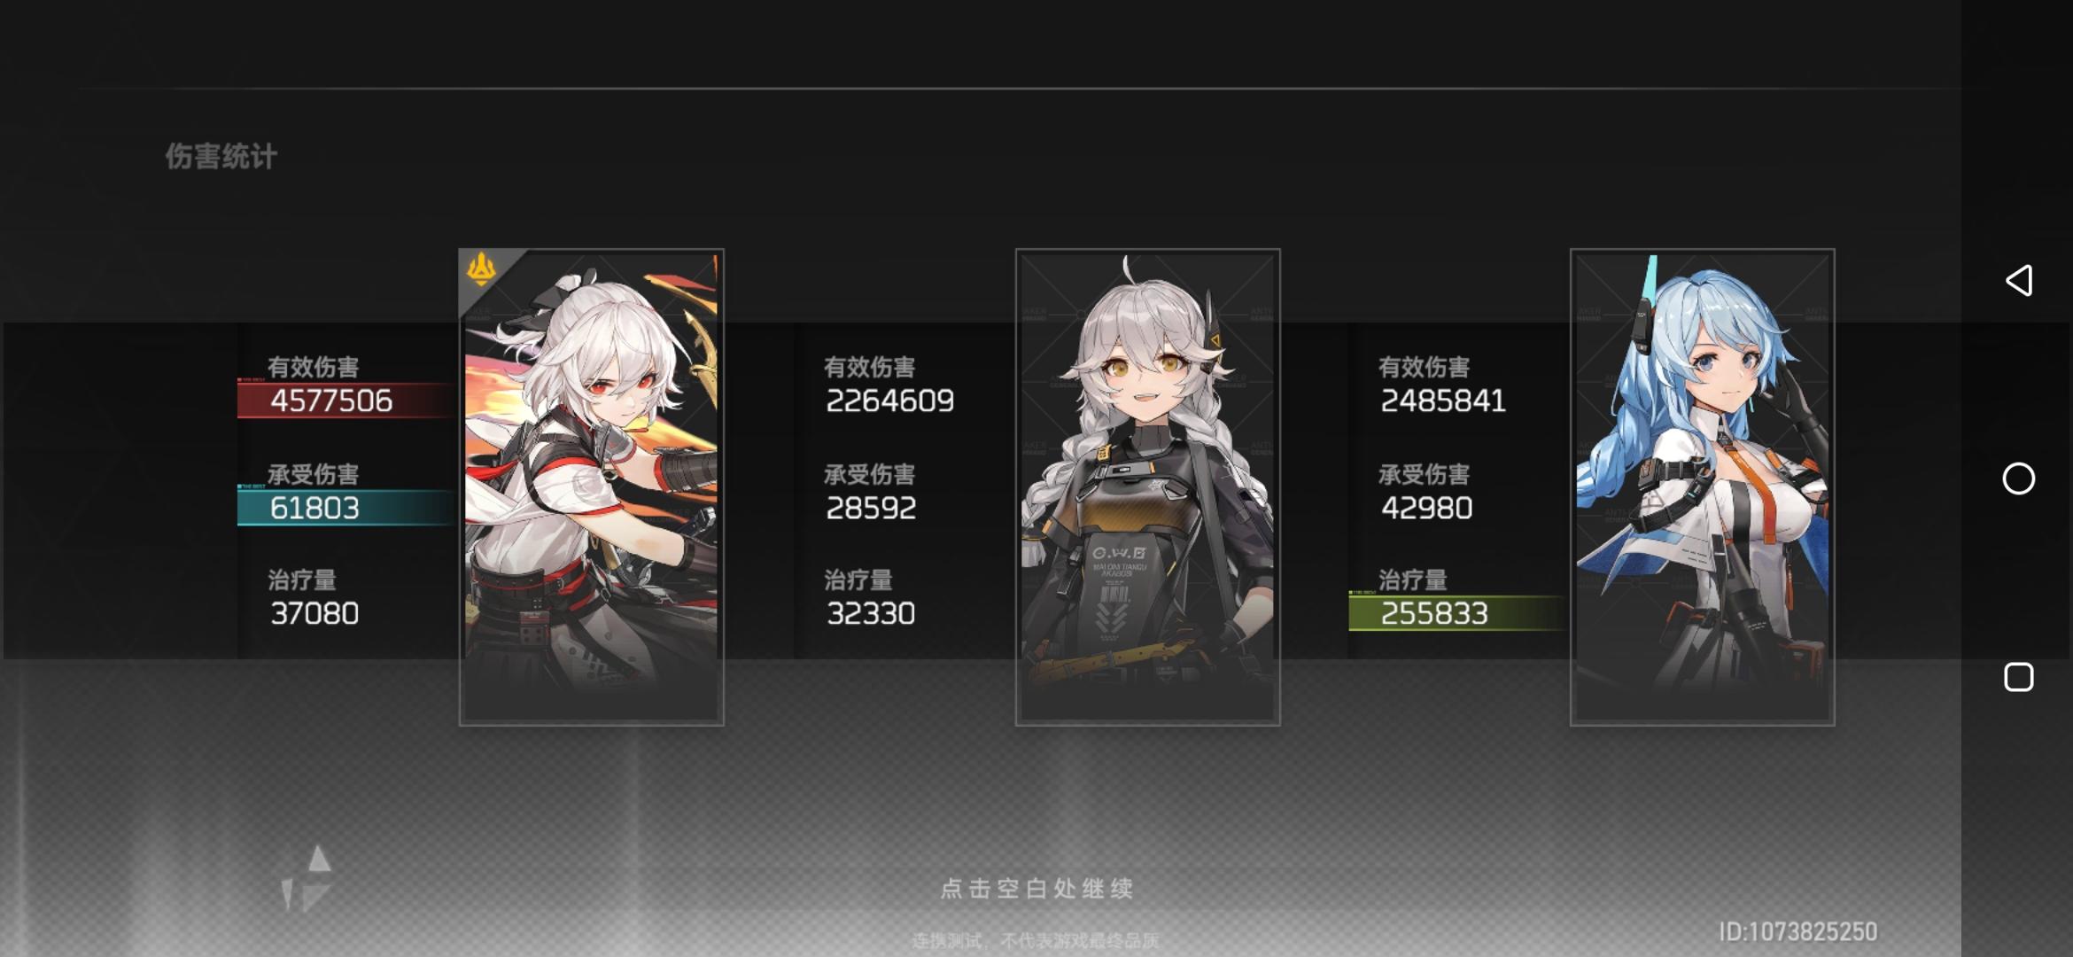2073x957 pixels.
Task: Click the effective damage value 2264609
Action: pyautogui.click(x=889, y=401)
